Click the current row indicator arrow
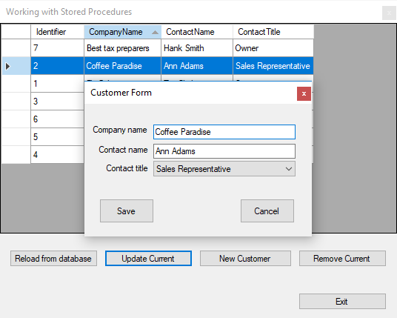397x318 pixels. click(x=8, y=66)
